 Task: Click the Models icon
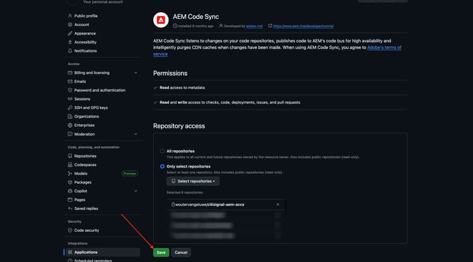70,174
